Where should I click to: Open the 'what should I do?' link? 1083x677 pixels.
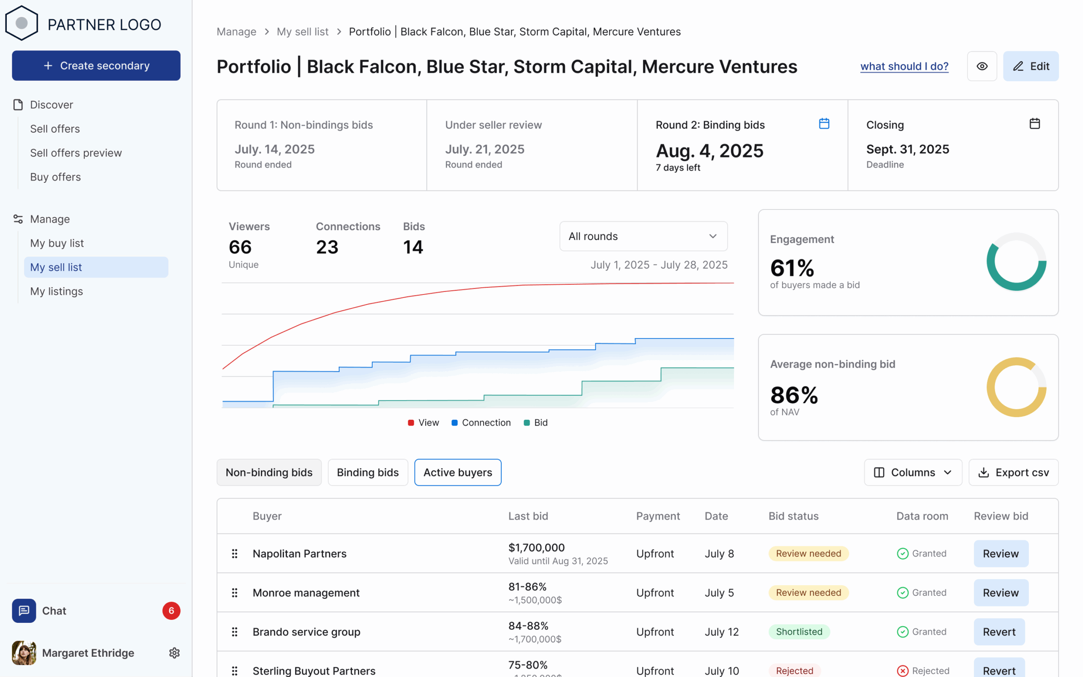click(x=904, y=66)
